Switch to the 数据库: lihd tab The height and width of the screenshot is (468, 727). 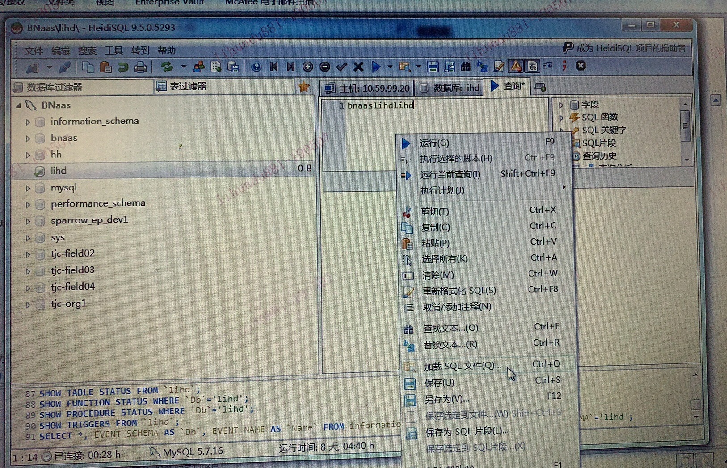(452, 88)
